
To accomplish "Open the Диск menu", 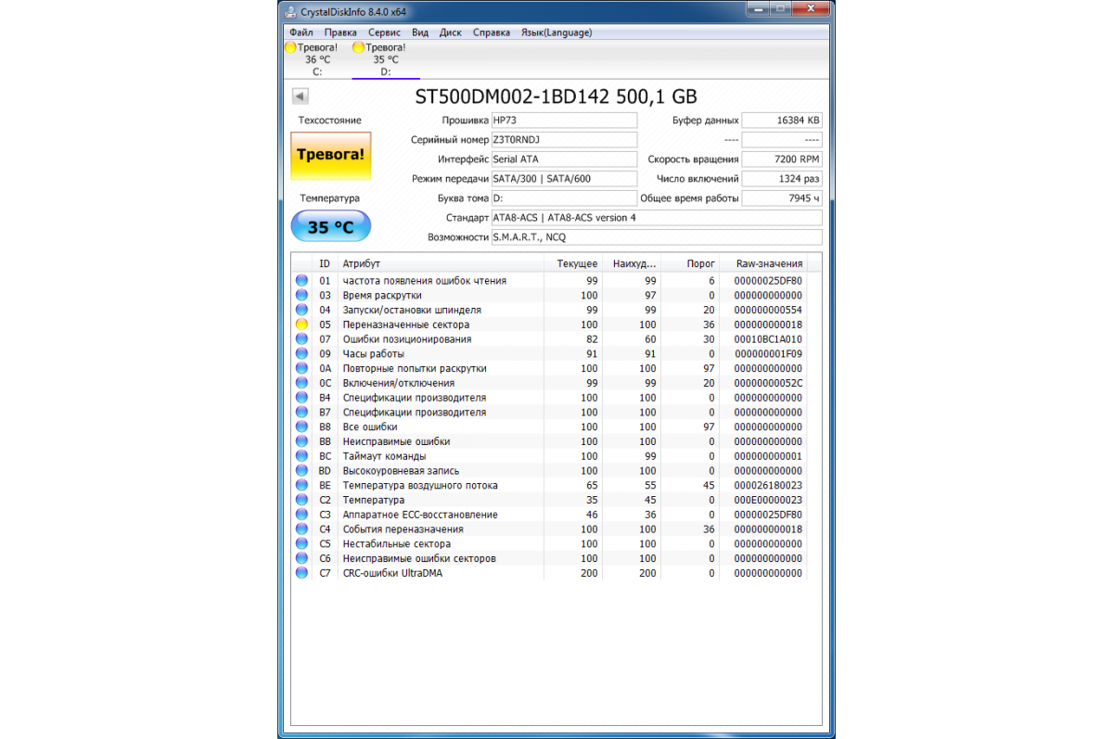I will coord(451,32).
